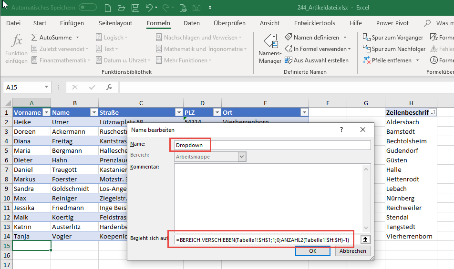Click the print preview icon in quick access toolbar

183,8
